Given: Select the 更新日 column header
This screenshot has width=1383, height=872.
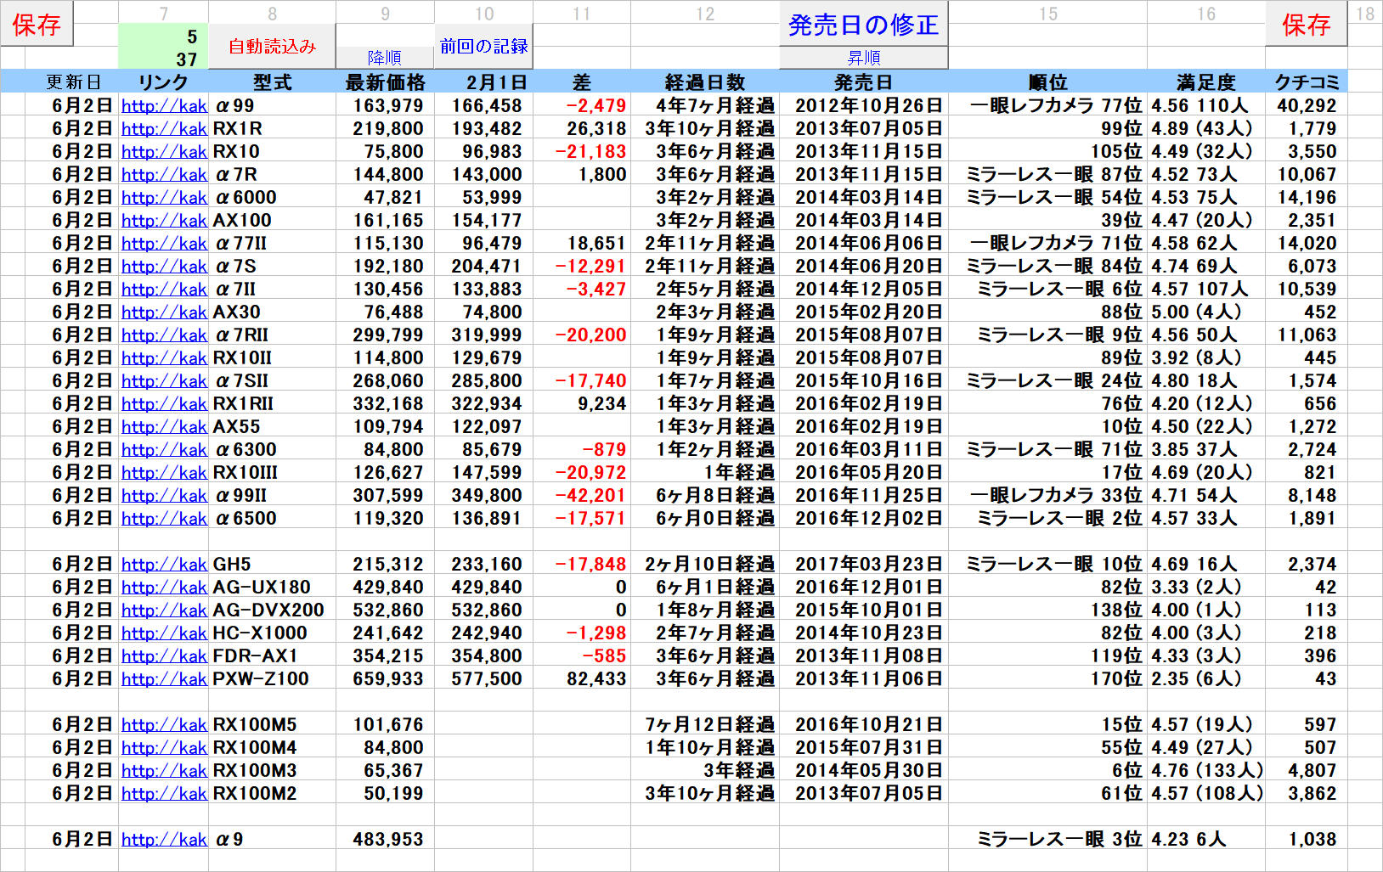Looking at the screenshot, I should coord(73,82).
